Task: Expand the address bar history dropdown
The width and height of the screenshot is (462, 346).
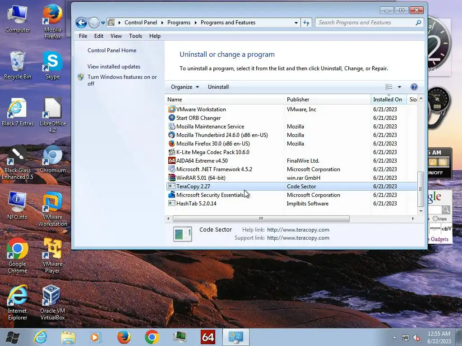Action: click(x=296, y=23)
